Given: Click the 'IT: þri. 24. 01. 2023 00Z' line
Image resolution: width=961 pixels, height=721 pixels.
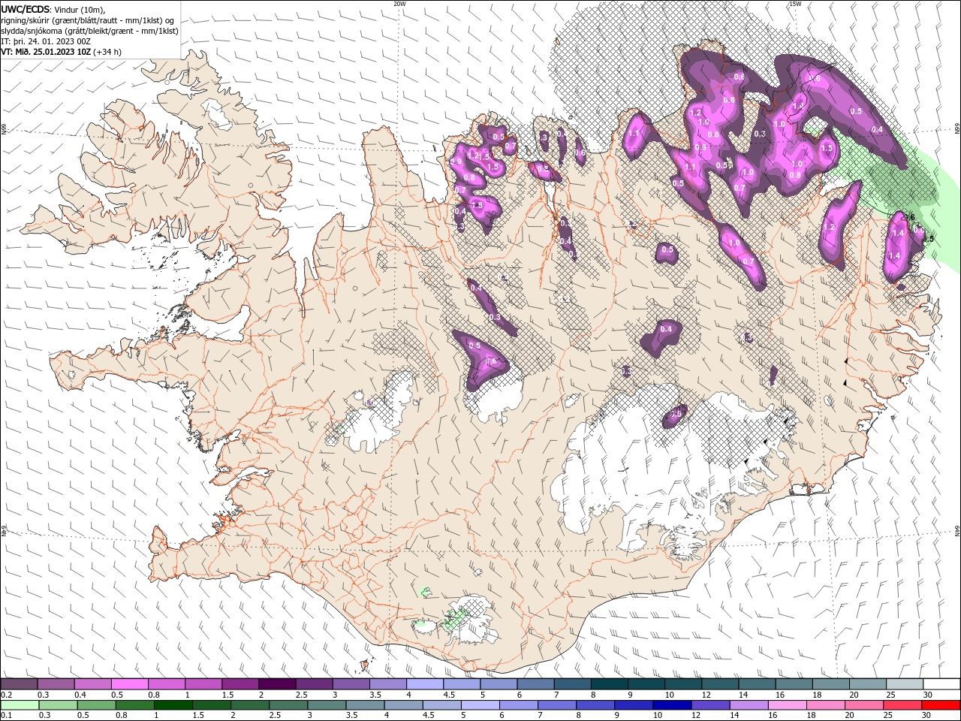Looking at the screenshot, I should [x=46, y=41].
